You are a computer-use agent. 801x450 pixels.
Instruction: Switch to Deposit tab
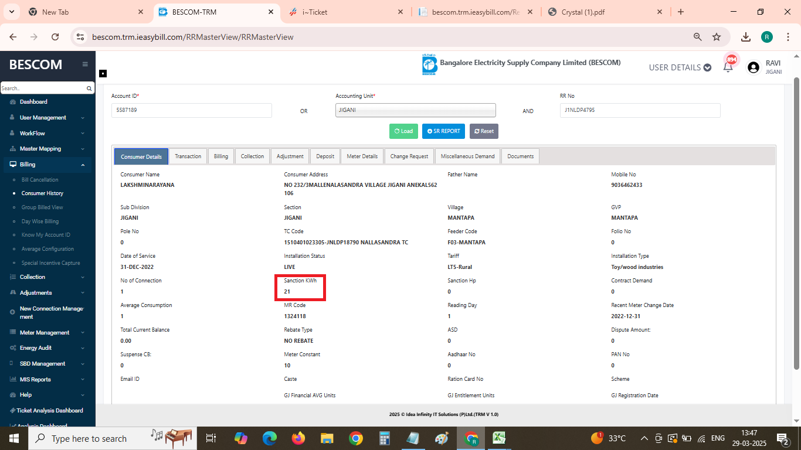(x=325, y=156)
